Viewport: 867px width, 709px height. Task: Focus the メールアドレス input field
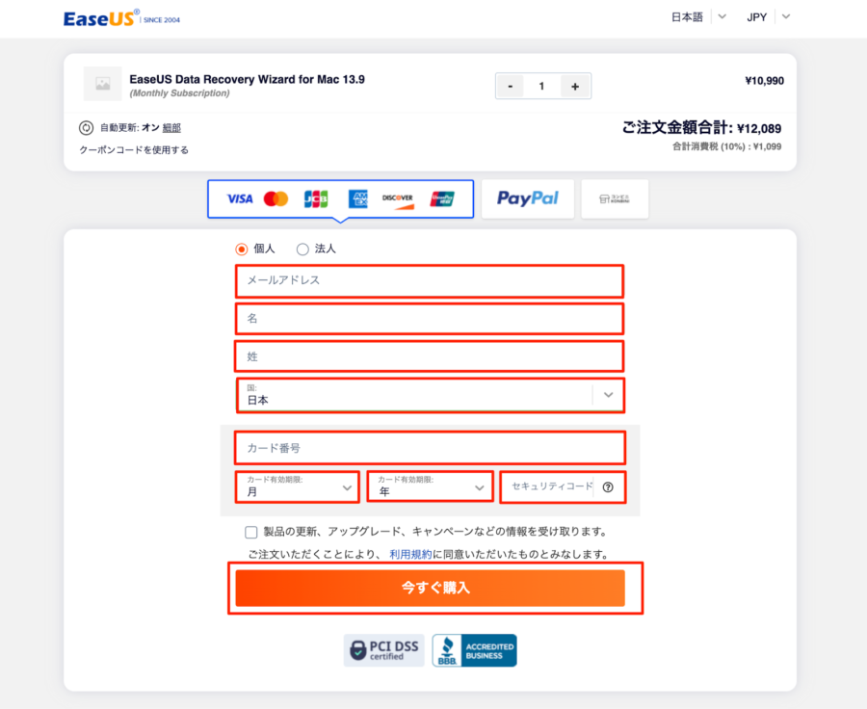click(430, 281)
